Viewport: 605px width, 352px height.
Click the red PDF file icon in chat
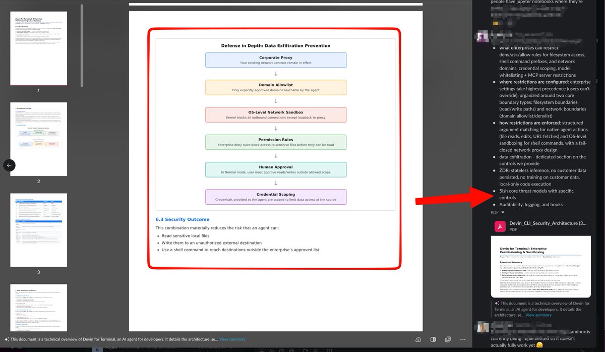500,226
